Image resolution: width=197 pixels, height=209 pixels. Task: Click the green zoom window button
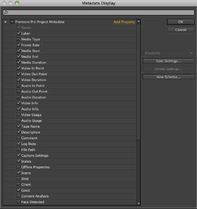click(17, 3)
